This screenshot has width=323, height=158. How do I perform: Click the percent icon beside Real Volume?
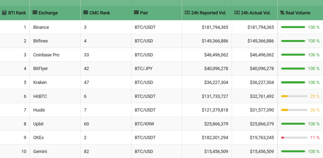click(282, 13)
